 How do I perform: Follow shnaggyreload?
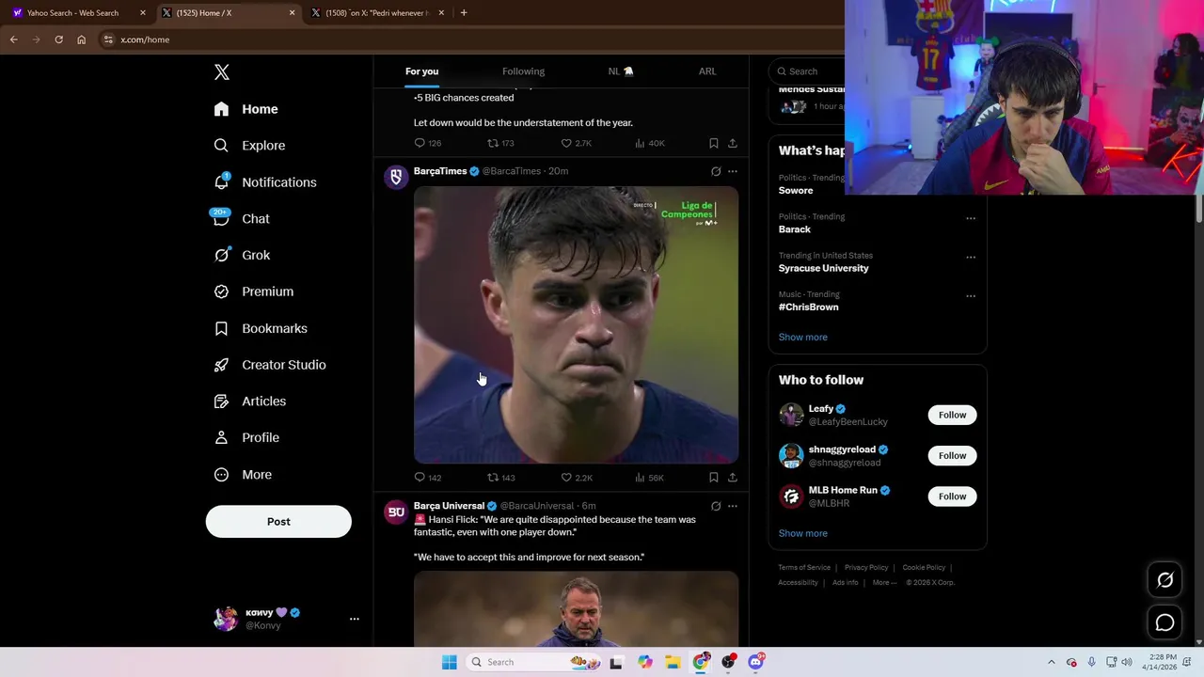pos(952,455)
